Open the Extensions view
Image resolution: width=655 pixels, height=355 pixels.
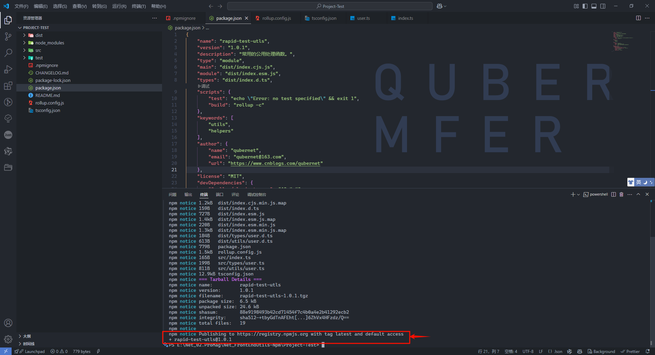point(8,86)
